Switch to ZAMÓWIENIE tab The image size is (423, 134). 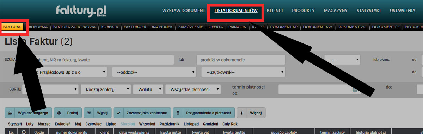pos(191,27)
